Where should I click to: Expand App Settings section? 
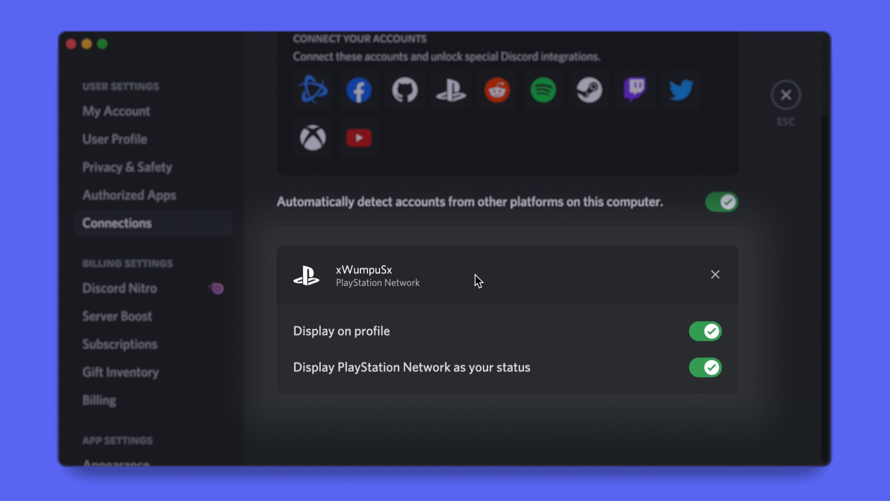point(117,440)
